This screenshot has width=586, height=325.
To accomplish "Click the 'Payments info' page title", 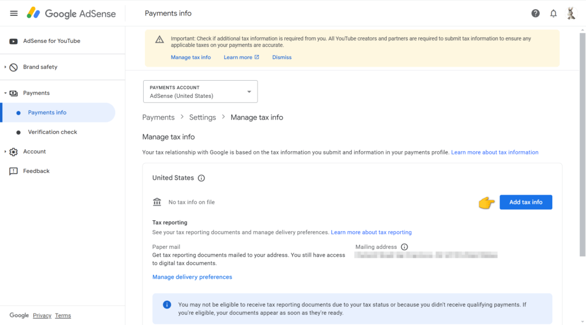I will tap(168, 14).
